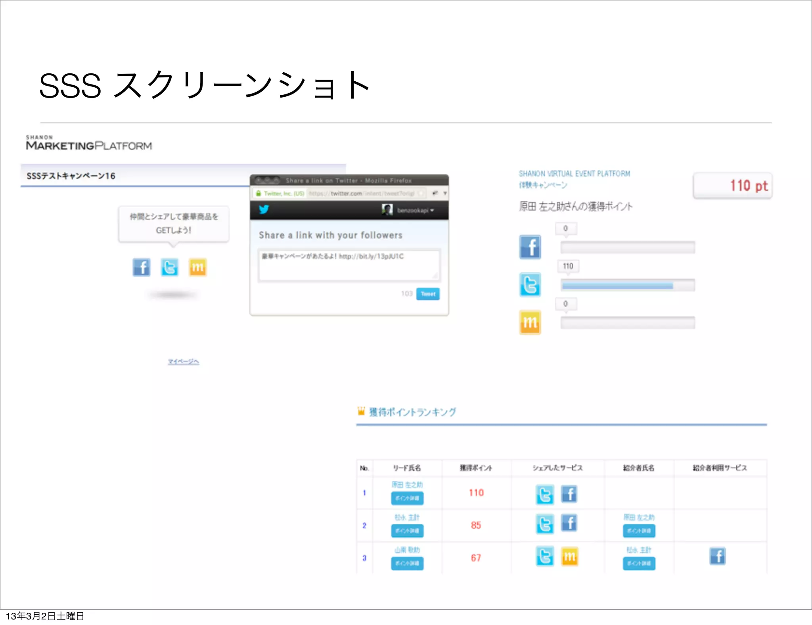Click lead name link in ranking row 3
Screen dimensions: 812x625
pyautogui.click(x=407, y=550)
